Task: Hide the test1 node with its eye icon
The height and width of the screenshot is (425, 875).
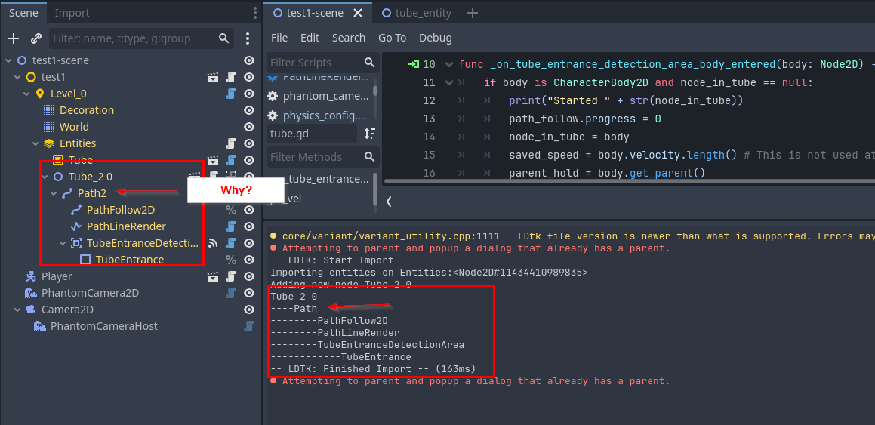Action: point(249,77)
